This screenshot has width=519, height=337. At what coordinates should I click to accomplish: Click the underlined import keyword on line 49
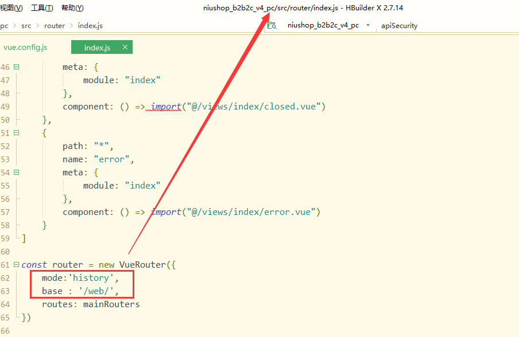click(166, 107)
